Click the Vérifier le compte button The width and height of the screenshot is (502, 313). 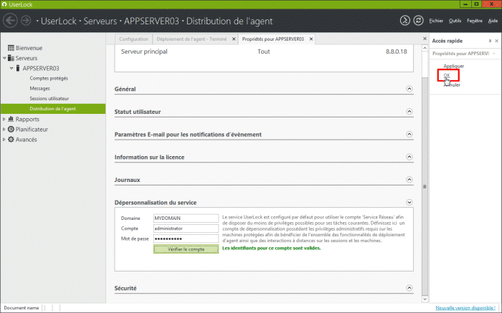coord(186,249)
